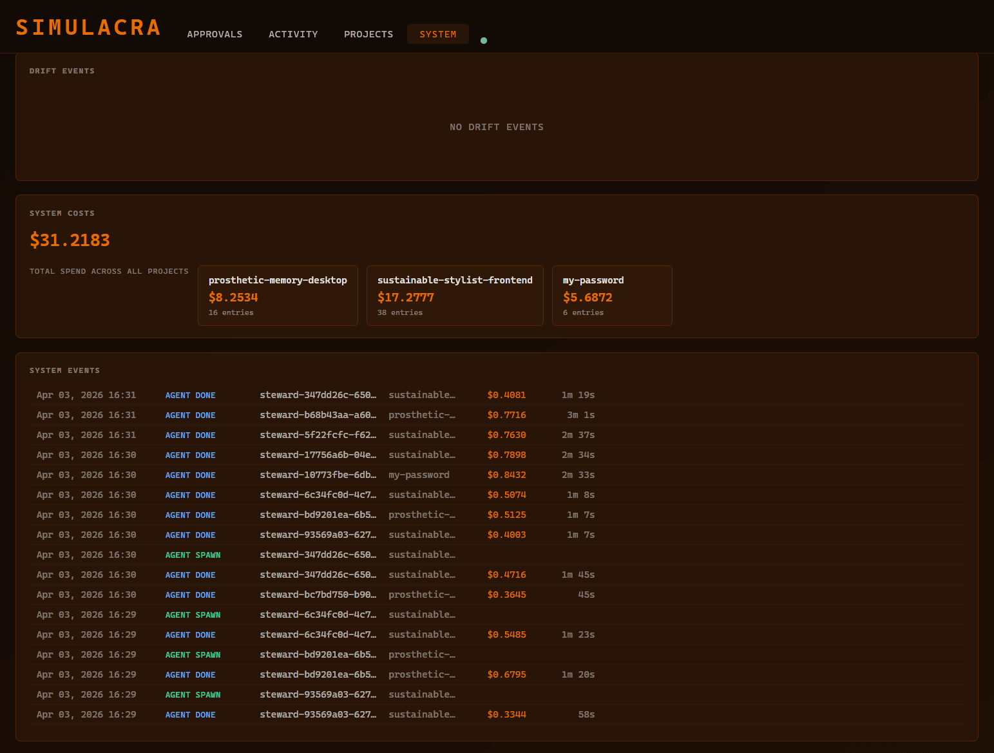Click the $0.8432 event cost

[x=506, y=475]
